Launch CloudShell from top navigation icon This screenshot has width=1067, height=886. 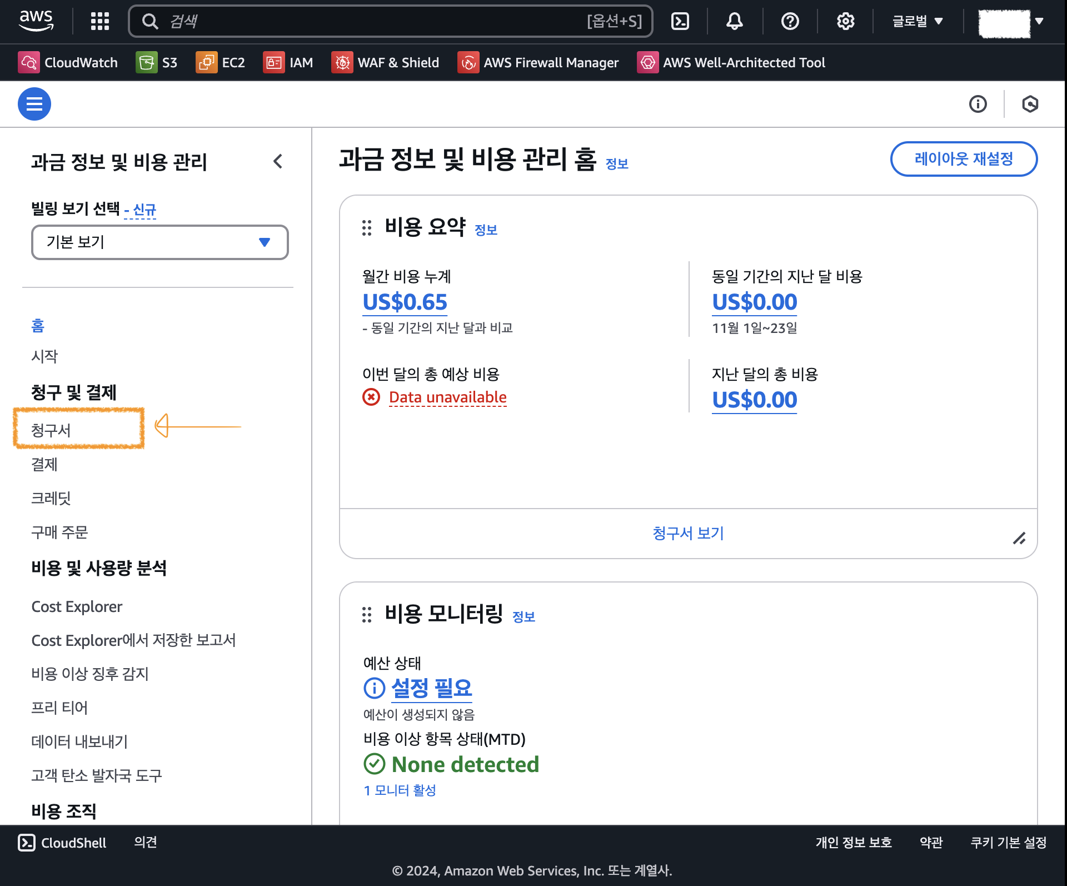pyautogui.click(x=680, y=21)
